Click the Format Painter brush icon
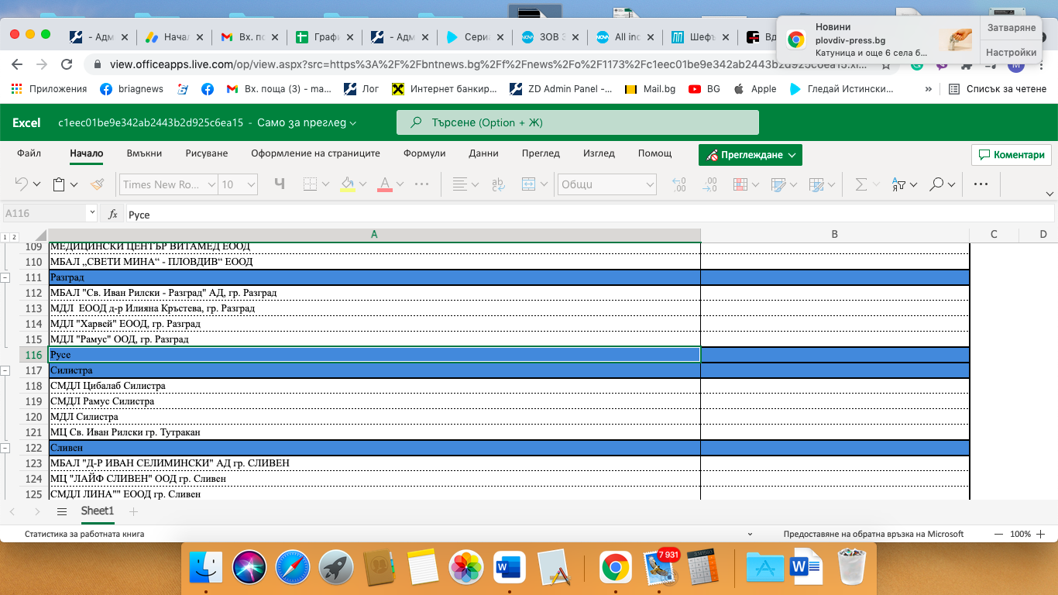 pos(97,184)
